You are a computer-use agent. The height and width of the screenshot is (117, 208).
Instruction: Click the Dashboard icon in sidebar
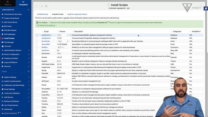tap(2, 109)
